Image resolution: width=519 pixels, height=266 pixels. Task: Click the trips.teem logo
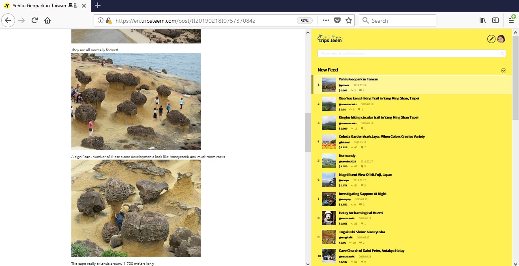[x=330, y=39]
